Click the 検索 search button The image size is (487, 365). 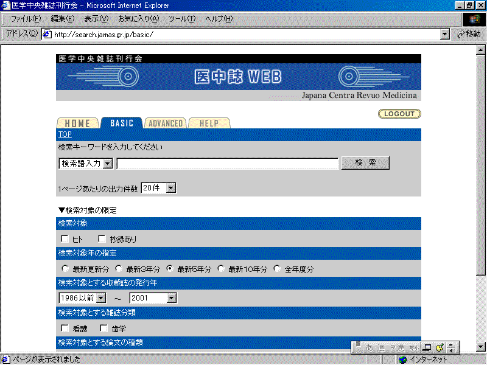pyautogui.click(x=365, y=162)
